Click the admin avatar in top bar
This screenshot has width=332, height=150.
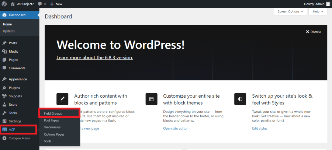click(x=328, y=4)
